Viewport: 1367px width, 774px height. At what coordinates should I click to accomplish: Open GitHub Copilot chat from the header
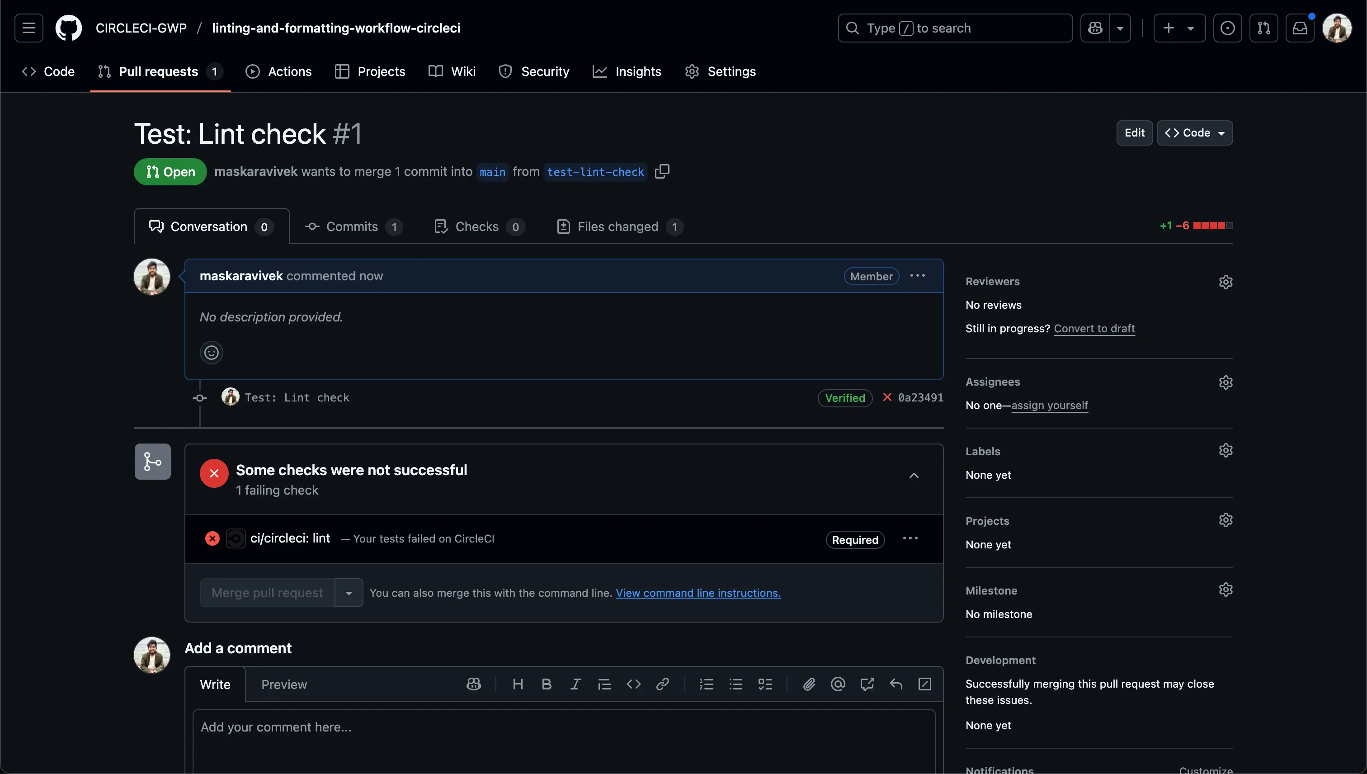(x=1095, y=28)
